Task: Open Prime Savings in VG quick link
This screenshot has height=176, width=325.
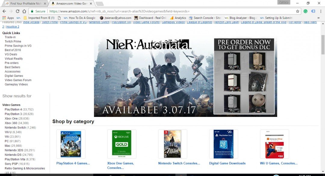Action: point(18,46)
